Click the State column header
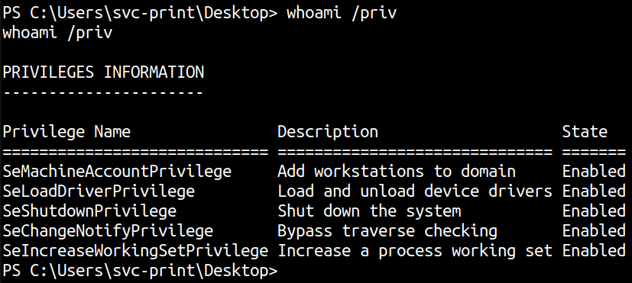The image size is (632, 283). 585,132
